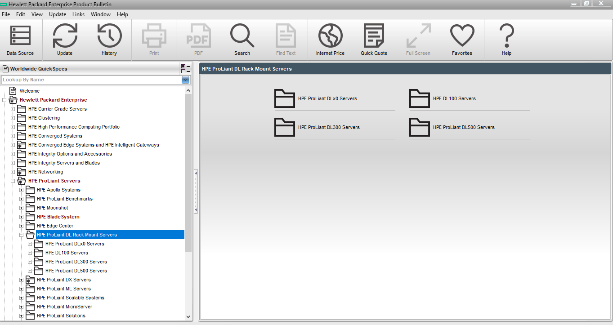Open HPE ProLiant DLx0 Servers folder in main pane
Image resolution: width=613 pixels, height=325 pixels.
285,98
